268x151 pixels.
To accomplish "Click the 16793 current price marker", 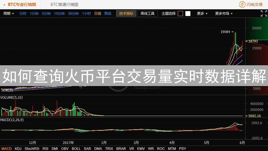I will (x=253, y=41).
